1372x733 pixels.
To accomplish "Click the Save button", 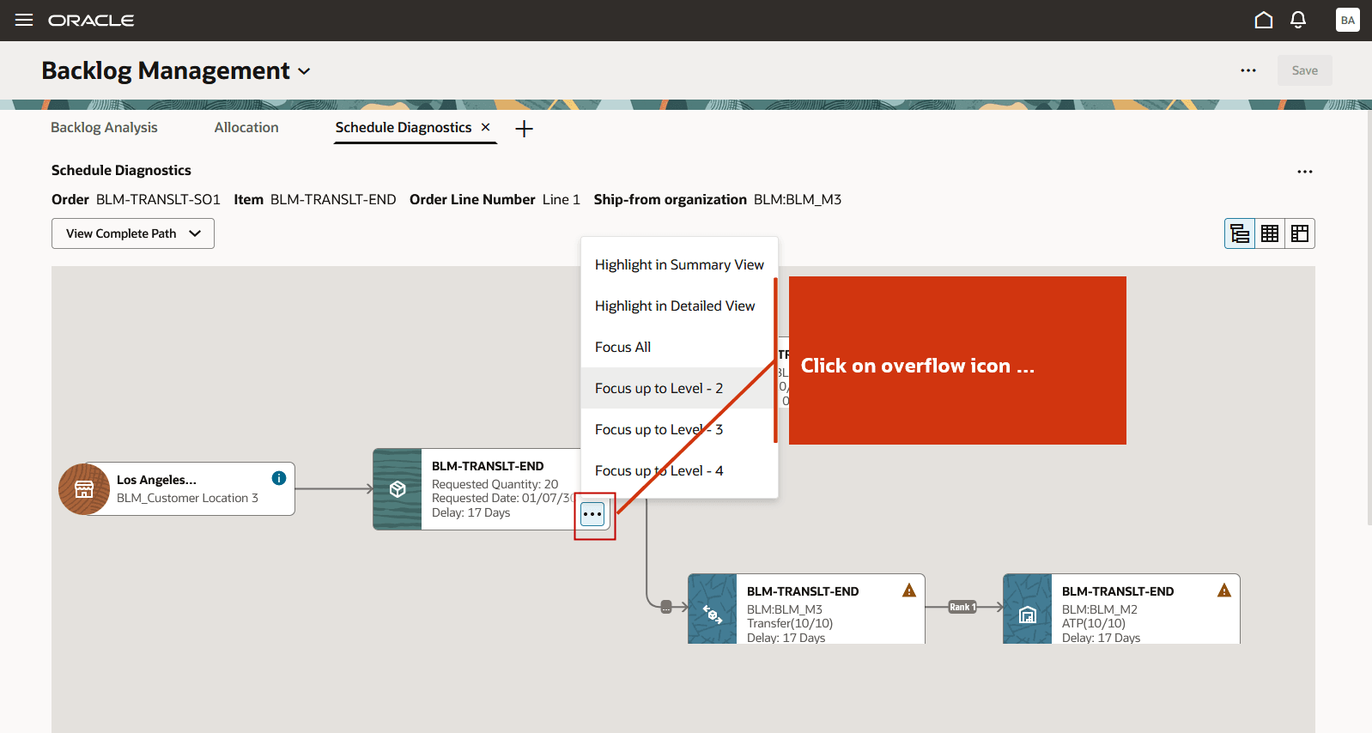I will pos(1304,70).
